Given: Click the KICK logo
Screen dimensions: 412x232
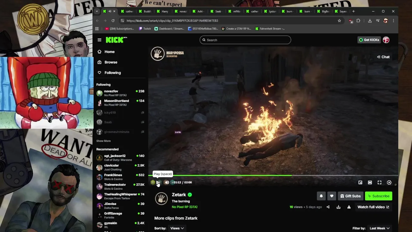Looking at the screenshot, I should [x=116, y=40].
